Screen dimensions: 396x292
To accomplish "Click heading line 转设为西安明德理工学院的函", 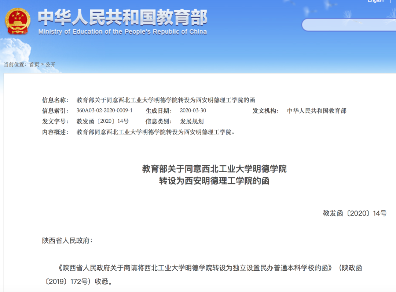I will (x=214, y=181).
